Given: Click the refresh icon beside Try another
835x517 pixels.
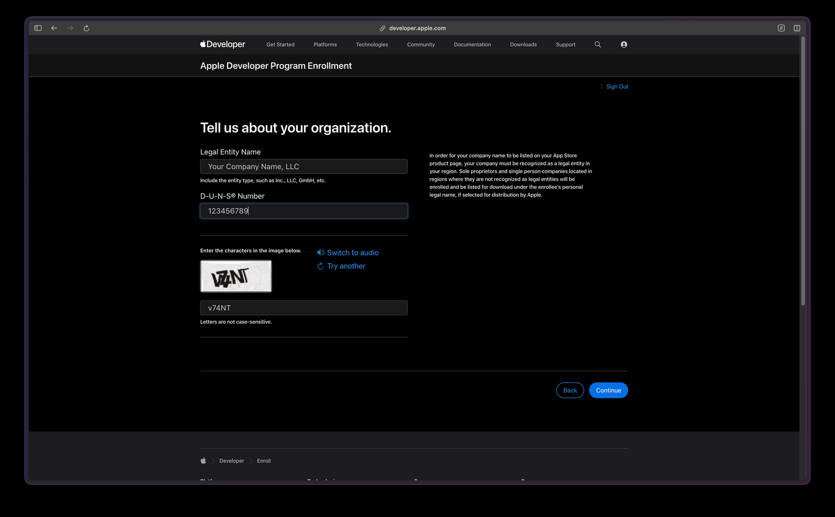Looking at the screenshot, I should [320, 266].
